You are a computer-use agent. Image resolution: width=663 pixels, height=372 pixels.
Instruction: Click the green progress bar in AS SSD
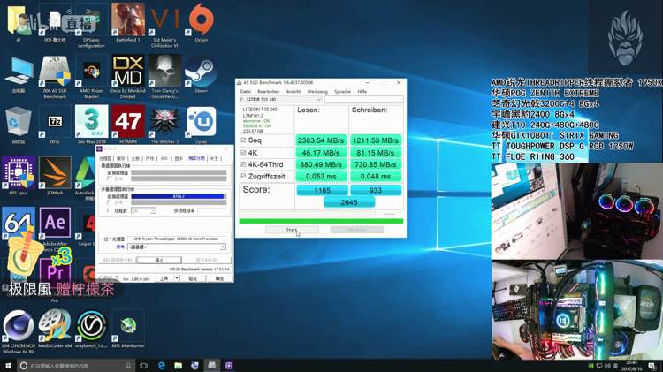click(x=321, y=221)
